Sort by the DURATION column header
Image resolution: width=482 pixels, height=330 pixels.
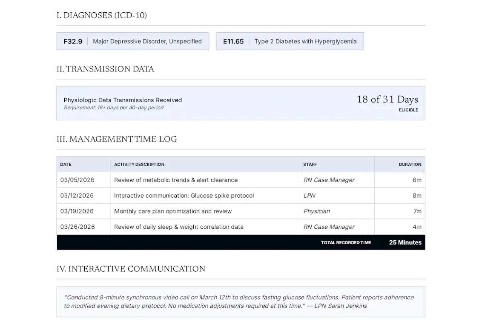[x=410, y=164]
